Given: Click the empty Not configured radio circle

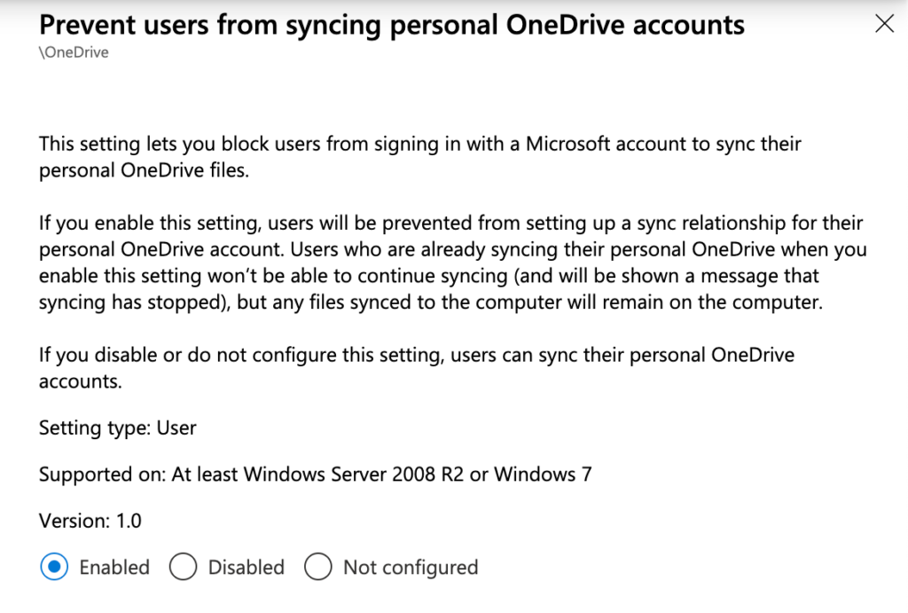Looking at the screenshot, I should click(x=317, y=567).
